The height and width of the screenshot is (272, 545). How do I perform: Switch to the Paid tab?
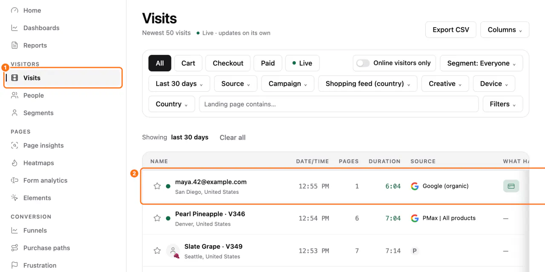(x=268, y=63)
